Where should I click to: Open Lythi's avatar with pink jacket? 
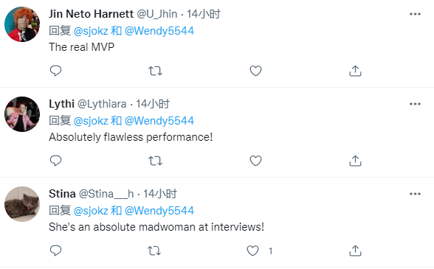point(22,114)
